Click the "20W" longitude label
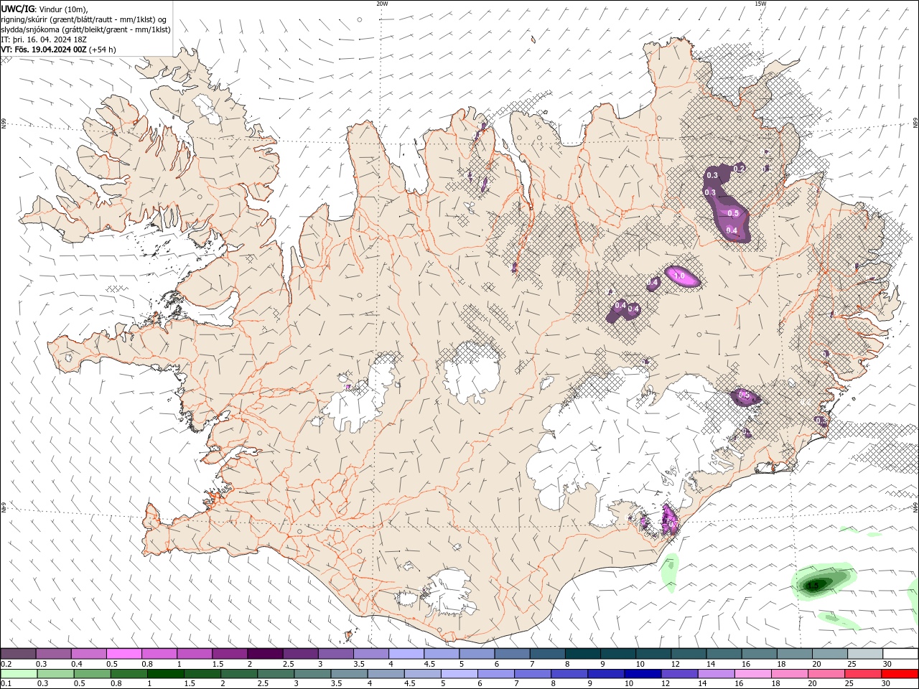This screenshot has width=919, height=689. [x=382, y=4]
